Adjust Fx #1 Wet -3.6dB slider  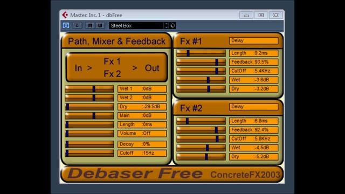[201, 80]
